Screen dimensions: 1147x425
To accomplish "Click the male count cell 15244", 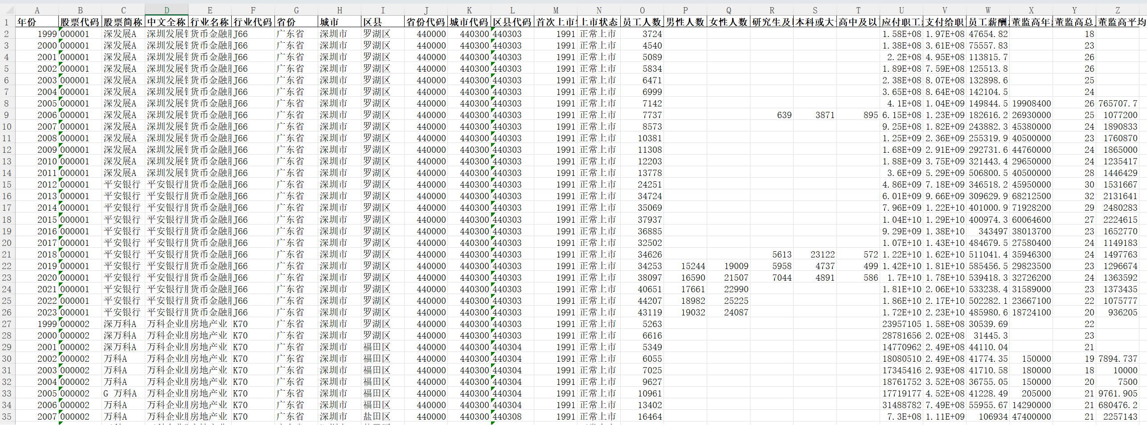I will pos(685,266).
